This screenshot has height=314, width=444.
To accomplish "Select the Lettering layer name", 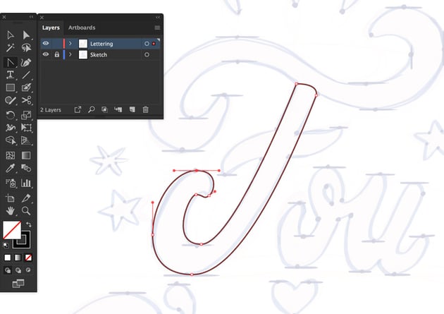I will click(101, 44).
